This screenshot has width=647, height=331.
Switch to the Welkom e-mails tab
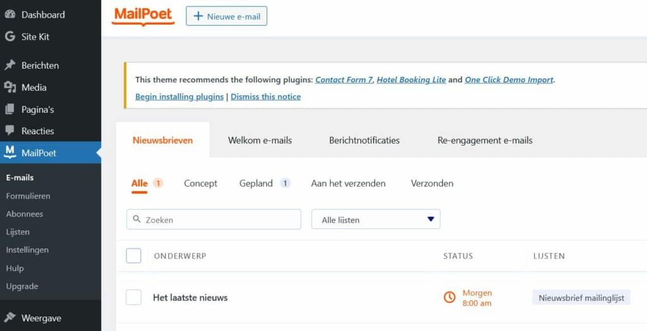260,140
